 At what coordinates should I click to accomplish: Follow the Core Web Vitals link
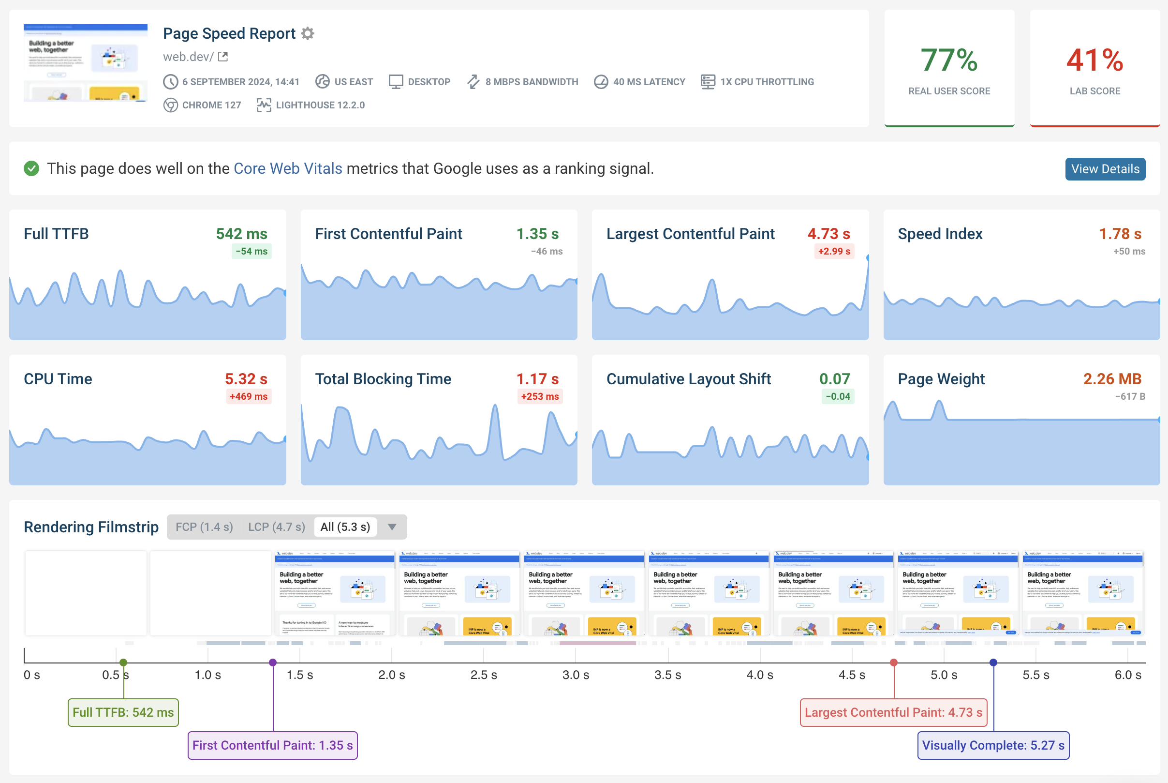[x=288, y=169]
